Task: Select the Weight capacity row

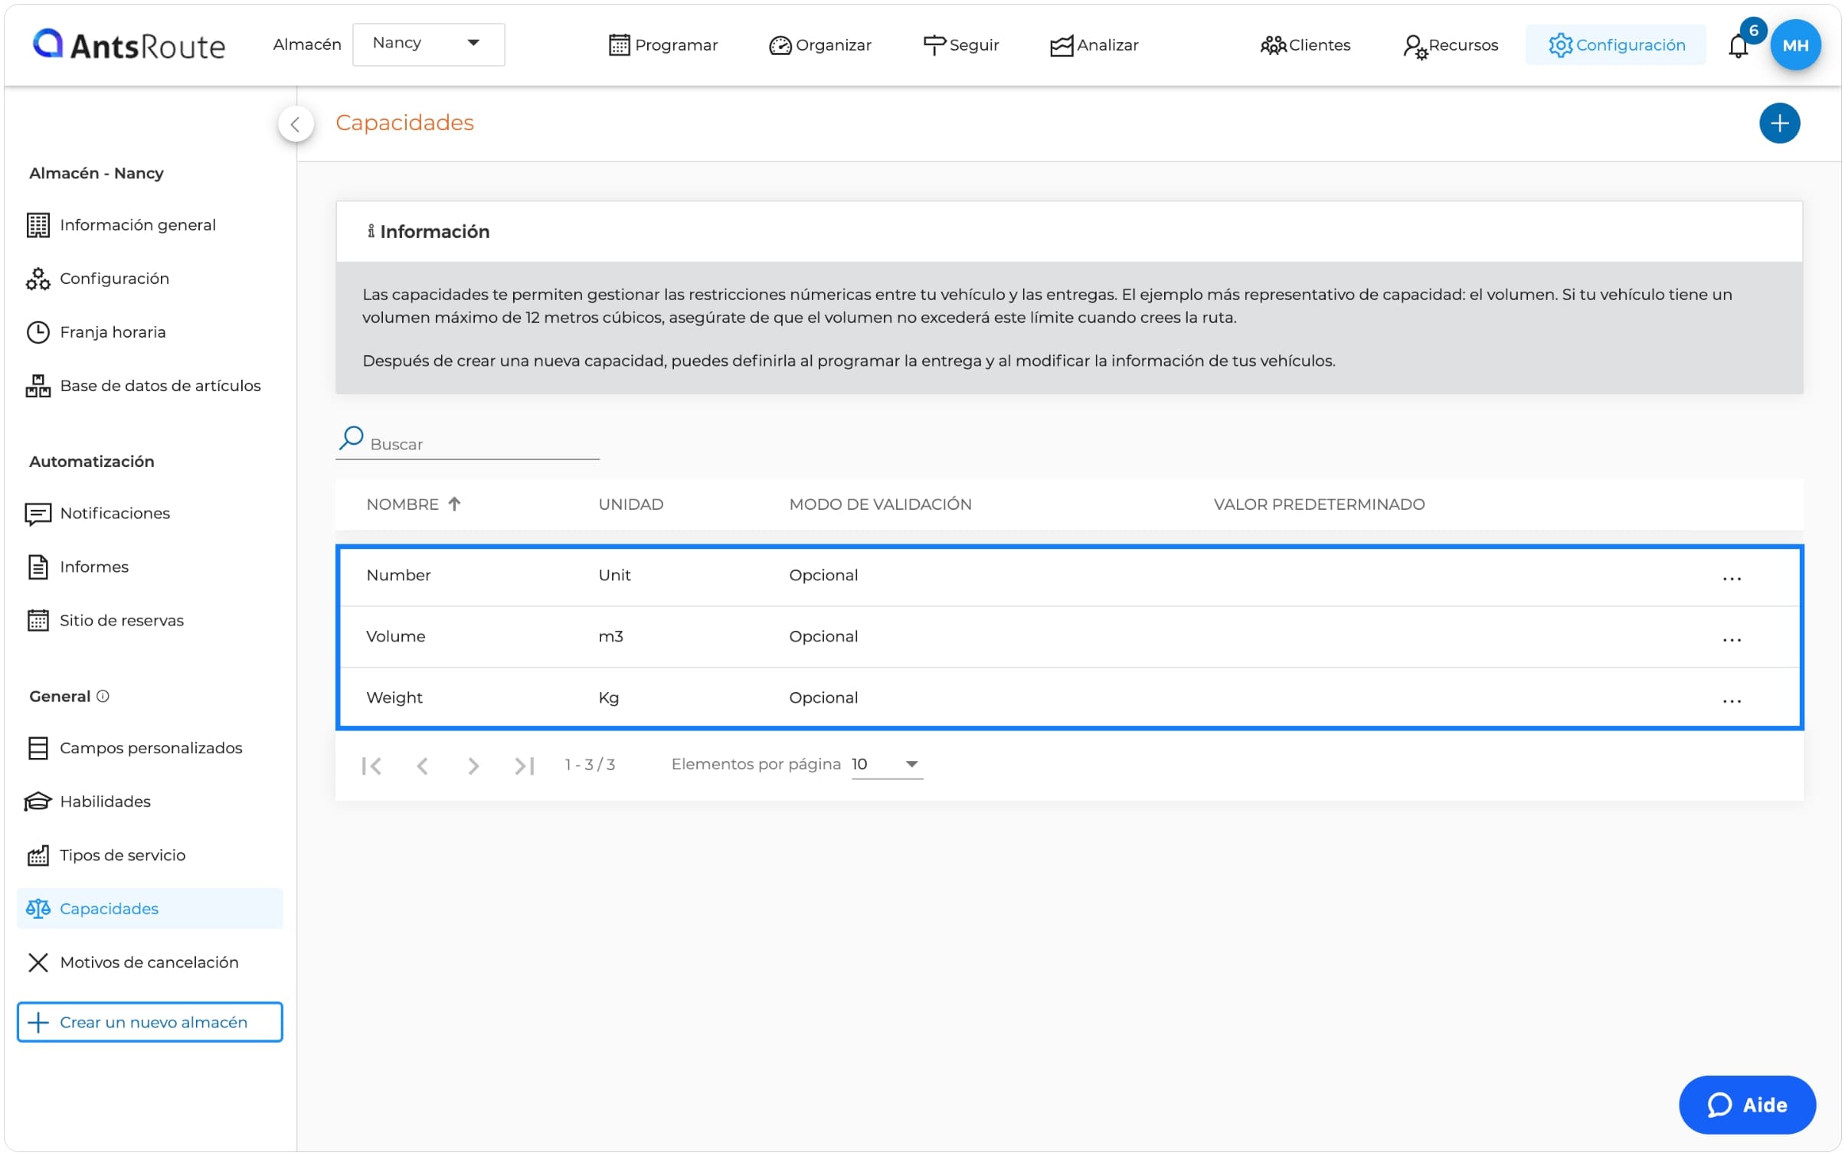Action: (1068, 698)
